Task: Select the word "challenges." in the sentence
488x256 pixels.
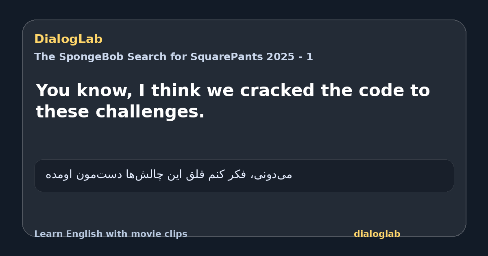Action: coord(150,112)
